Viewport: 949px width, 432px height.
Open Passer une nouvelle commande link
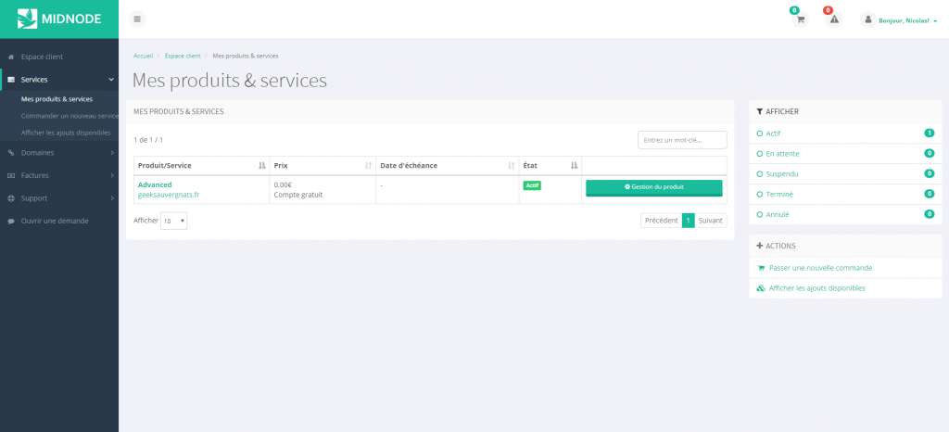[x=819, y=268]
